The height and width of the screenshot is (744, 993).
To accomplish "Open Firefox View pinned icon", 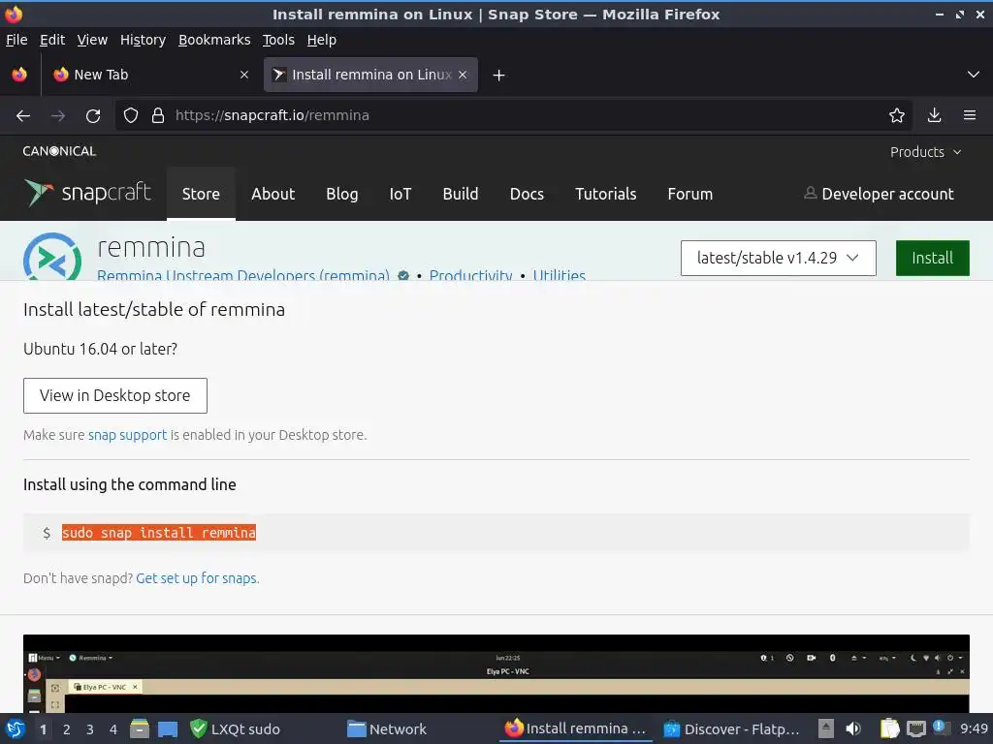I will 19,75.
